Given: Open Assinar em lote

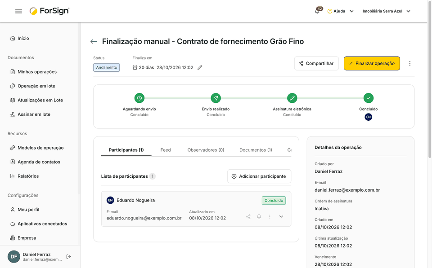Looking at the screenshot, I should [30, 114].
